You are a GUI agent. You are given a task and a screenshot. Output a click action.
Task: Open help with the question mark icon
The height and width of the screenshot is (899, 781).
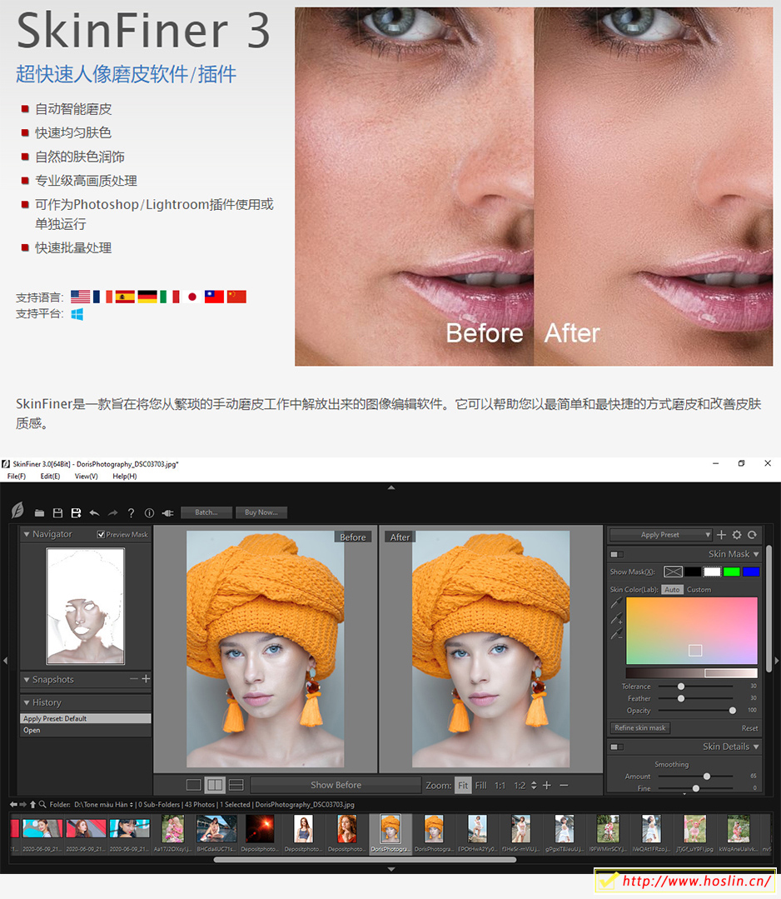pos(132,512)
